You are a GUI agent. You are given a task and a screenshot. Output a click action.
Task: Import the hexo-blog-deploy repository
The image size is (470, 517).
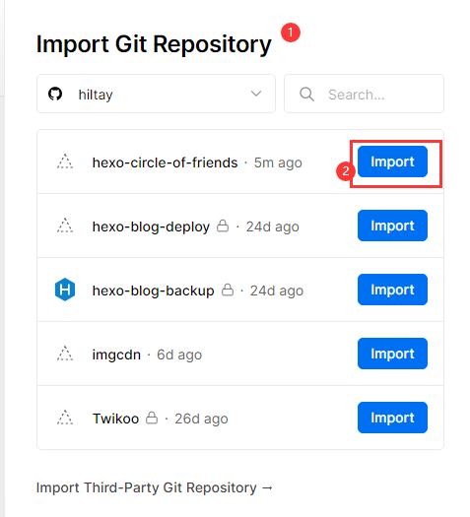(392, 226)
